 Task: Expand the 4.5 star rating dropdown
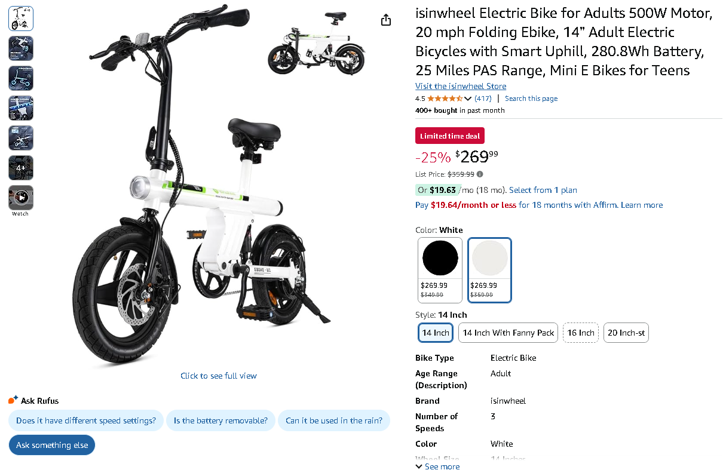[467, 98]
